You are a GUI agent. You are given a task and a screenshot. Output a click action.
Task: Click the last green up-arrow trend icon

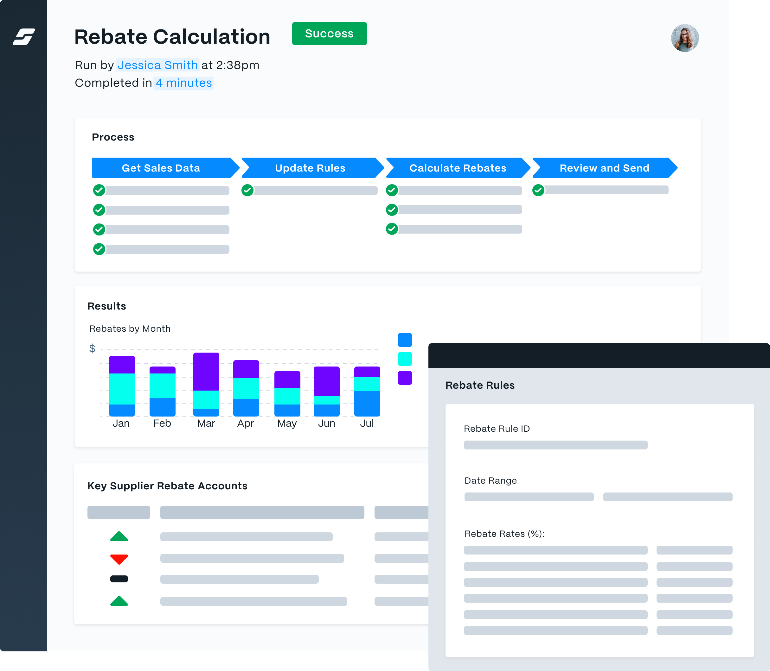tap(119, 601)
